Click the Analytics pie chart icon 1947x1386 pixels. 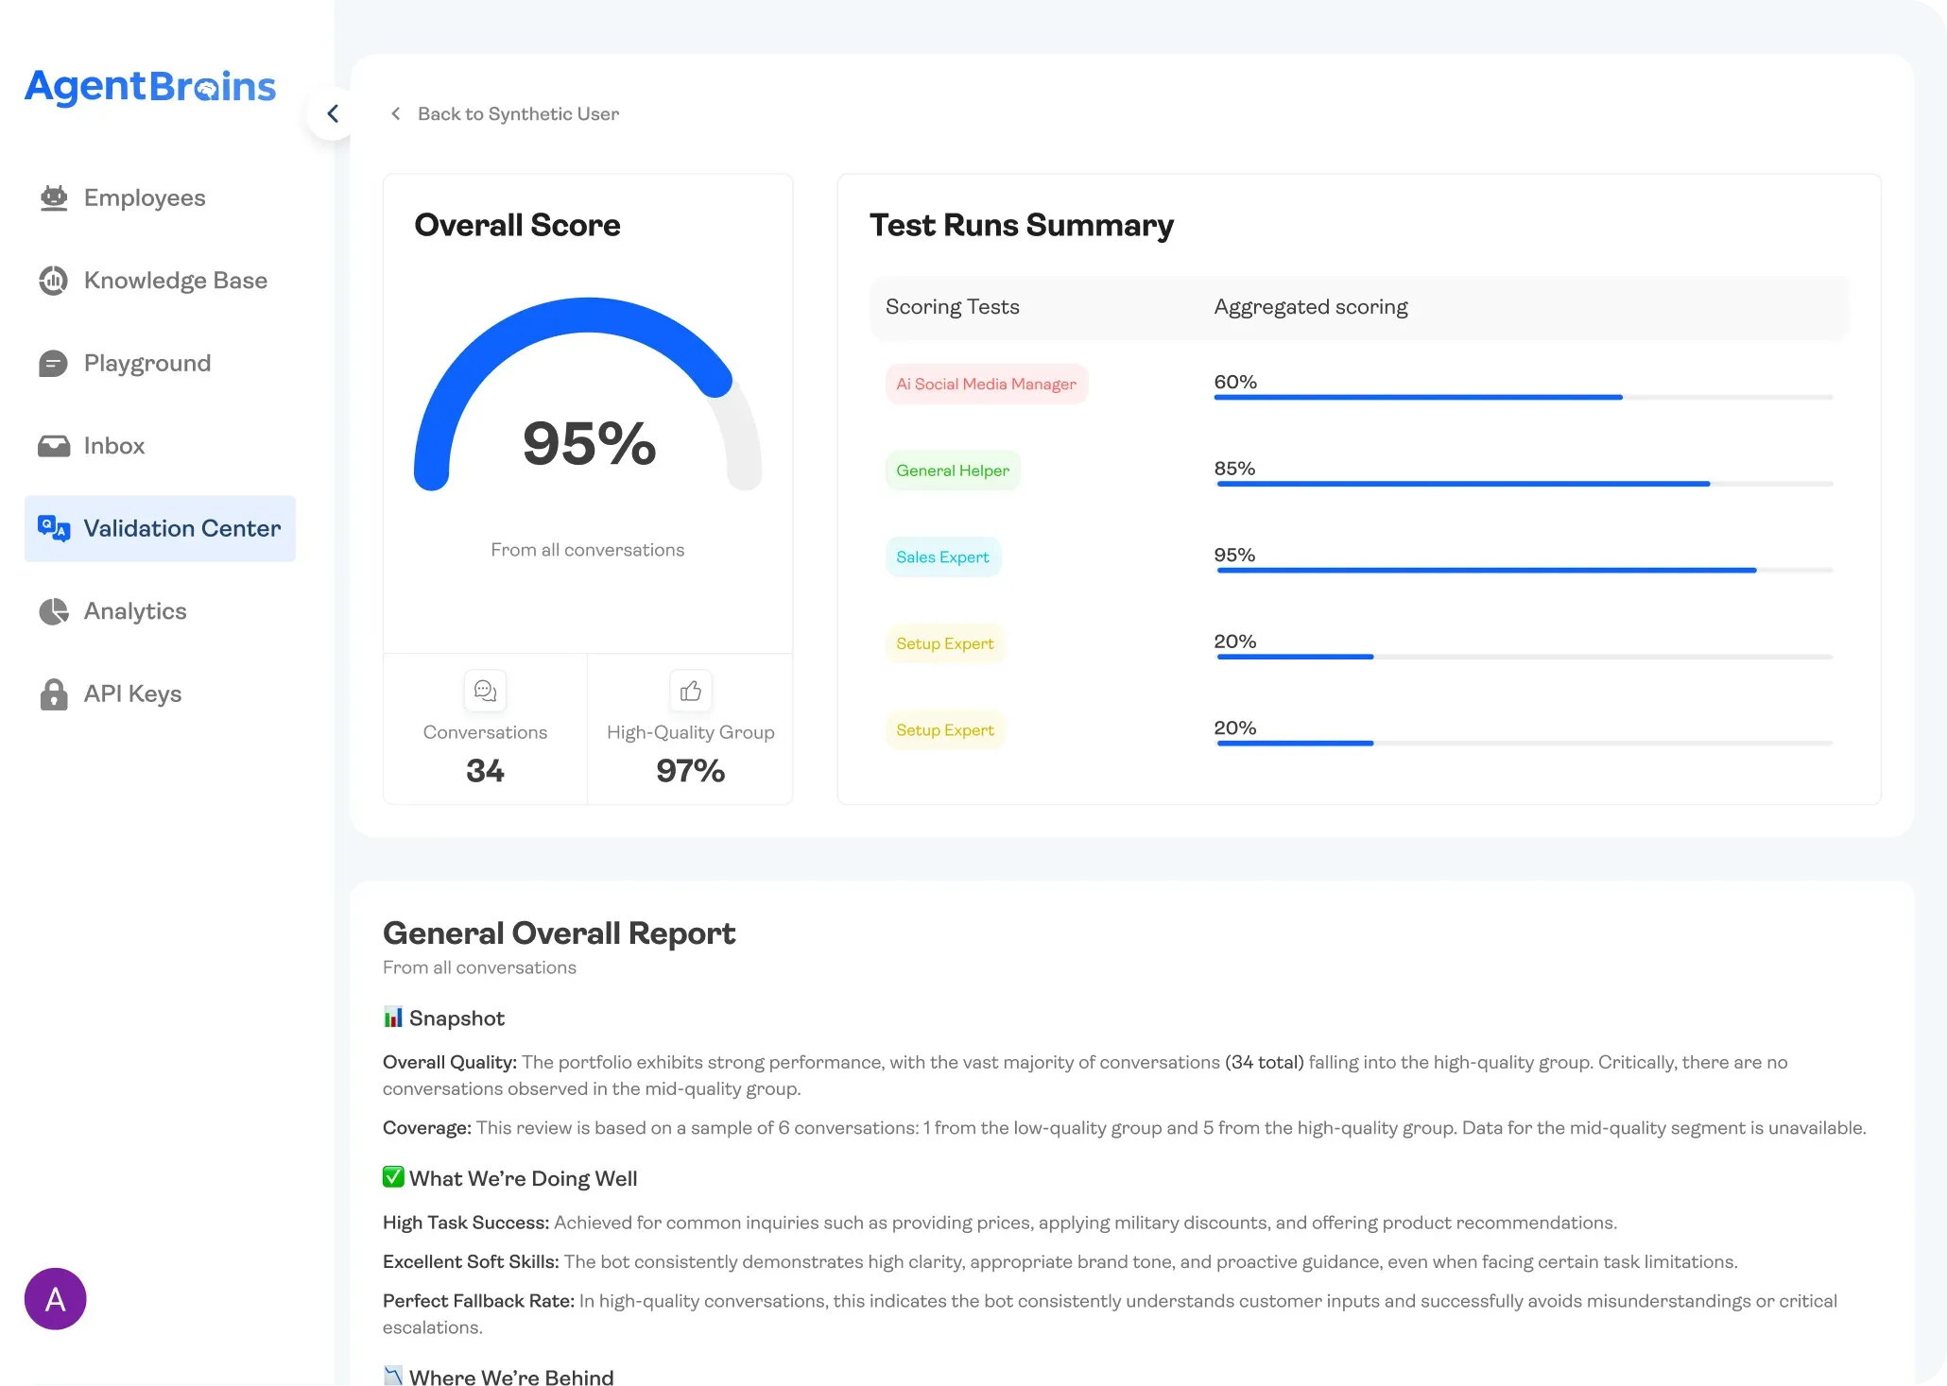pyautogui.click(x=54, y=611)
